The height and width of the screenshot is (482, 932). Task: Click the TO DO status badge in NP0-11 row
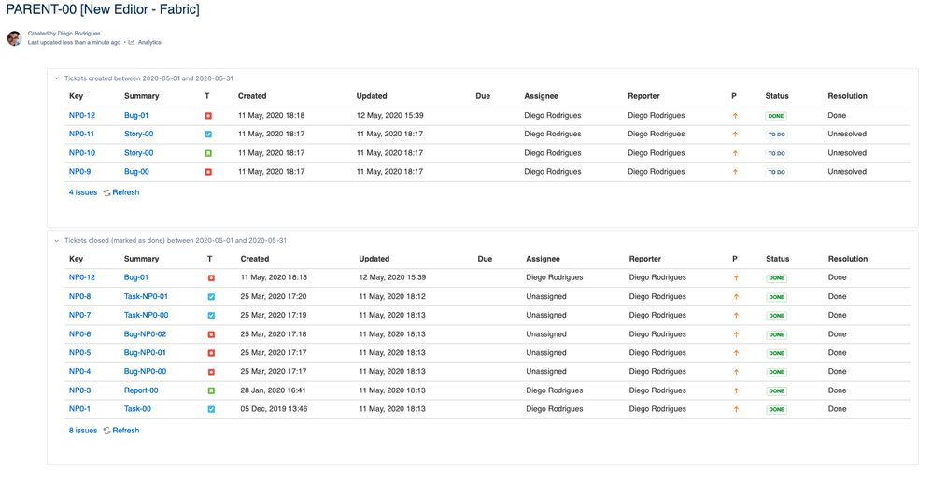(776, 135)
